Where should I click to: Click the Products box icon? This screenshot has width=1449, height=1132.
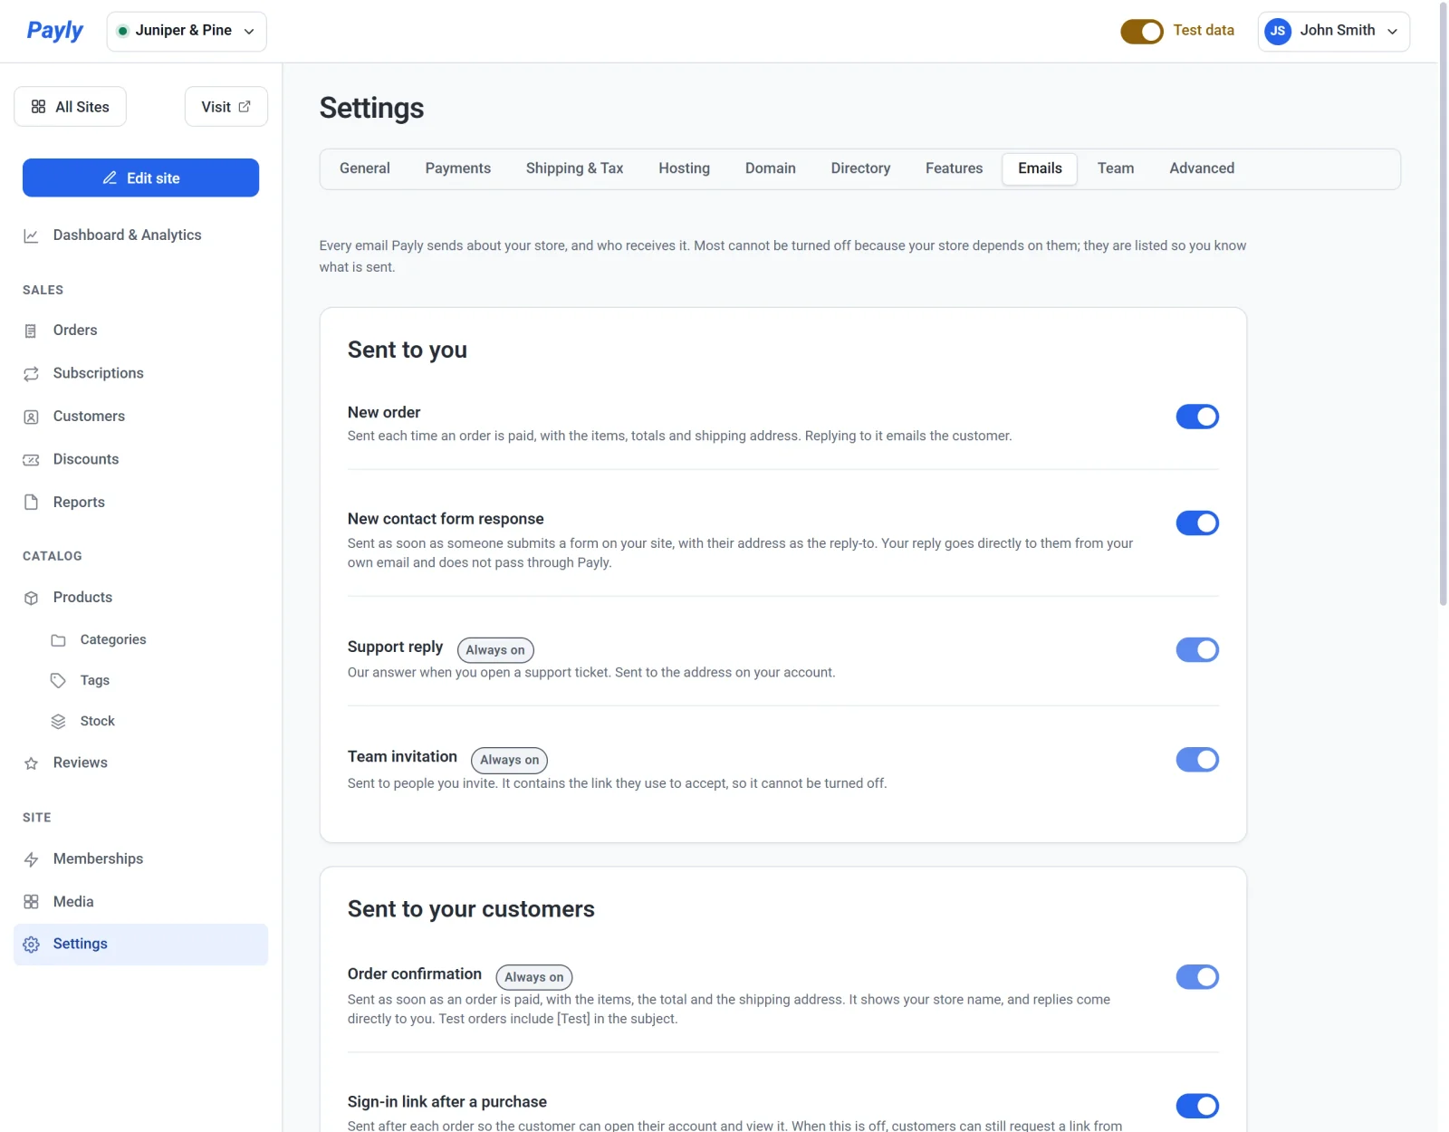31,598
